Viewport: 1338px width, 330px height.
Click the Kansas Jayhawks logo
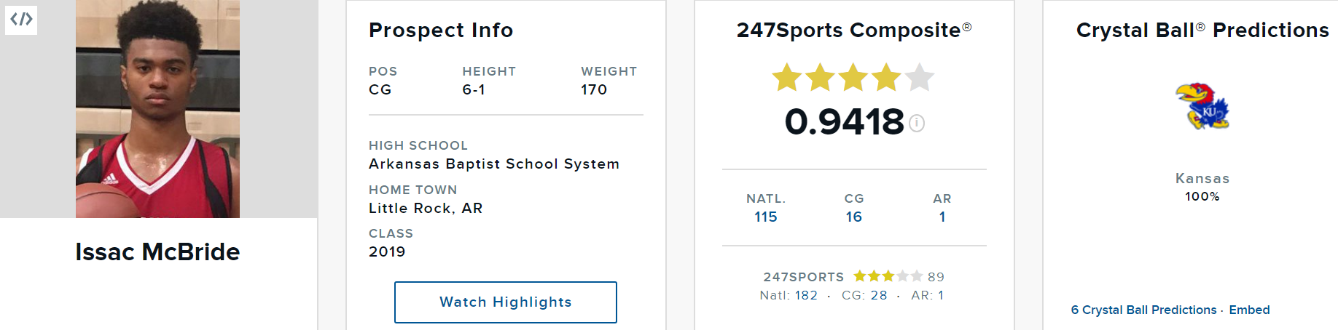coord(1202,106)
